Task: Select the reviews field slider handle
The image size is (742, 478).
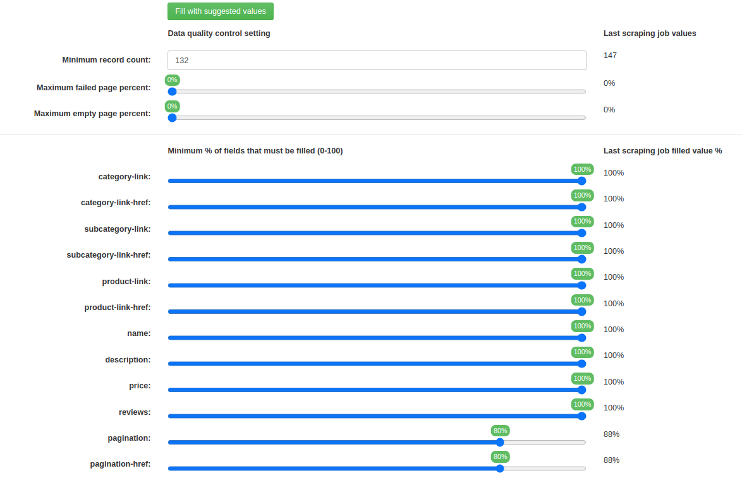Action: [x=581, y=415]
